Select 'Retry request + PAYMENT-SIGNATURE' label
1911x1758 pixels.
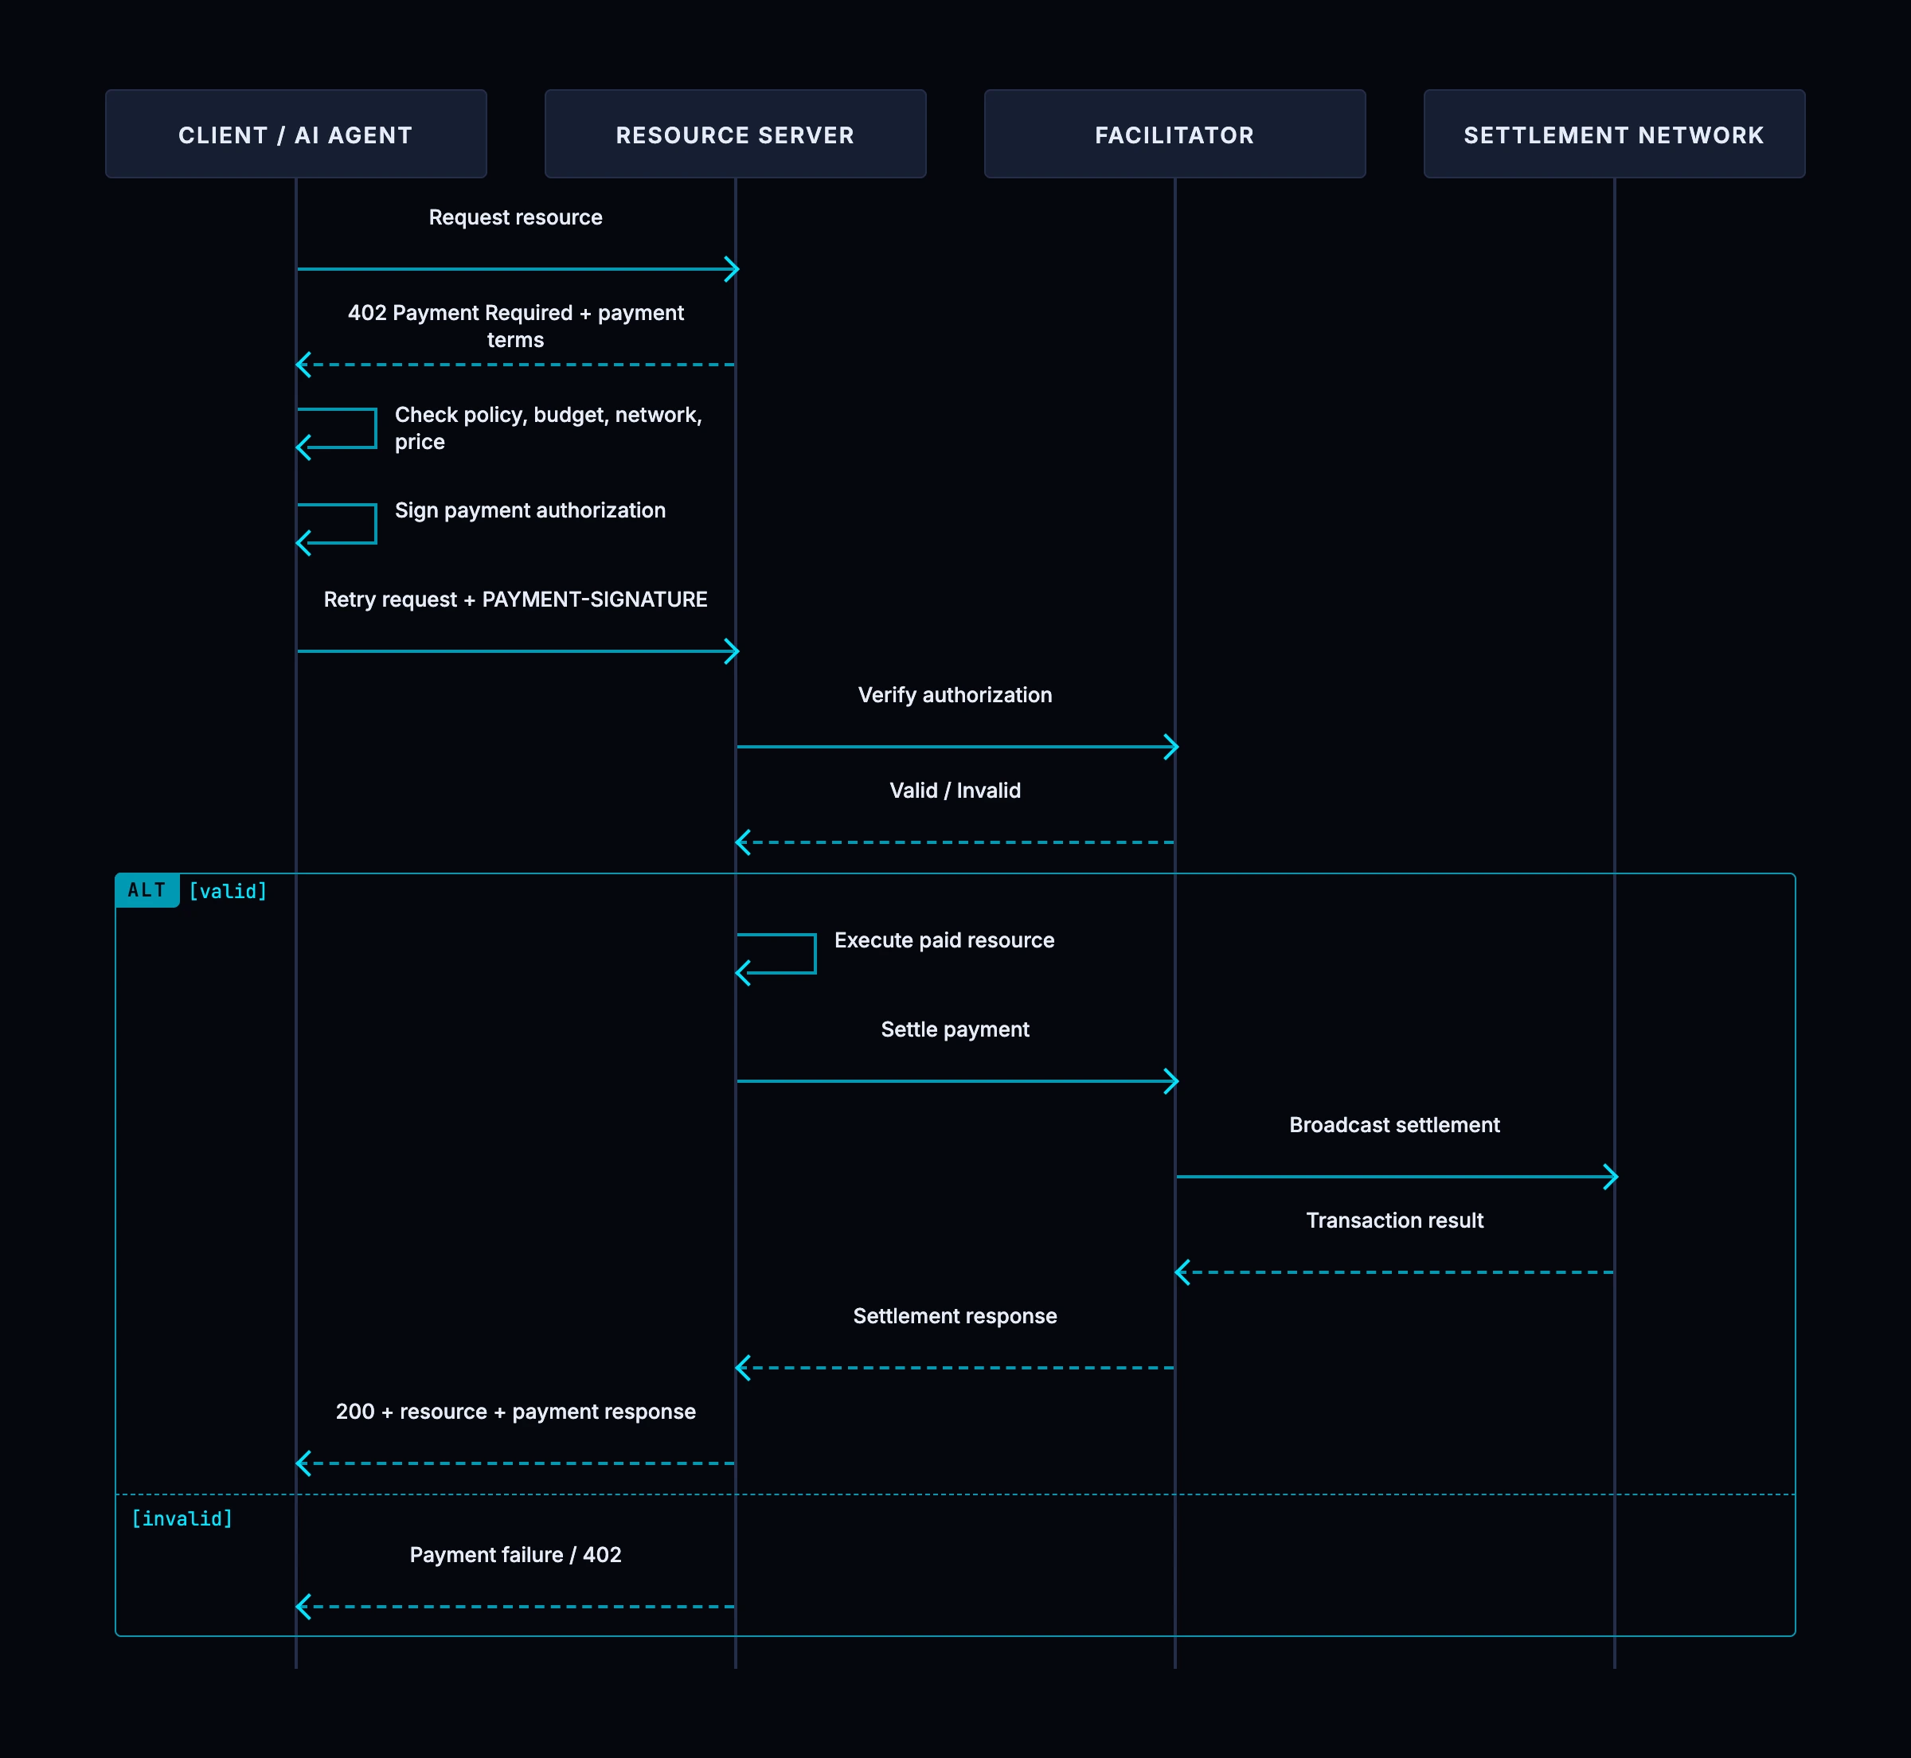click(515, 600)
